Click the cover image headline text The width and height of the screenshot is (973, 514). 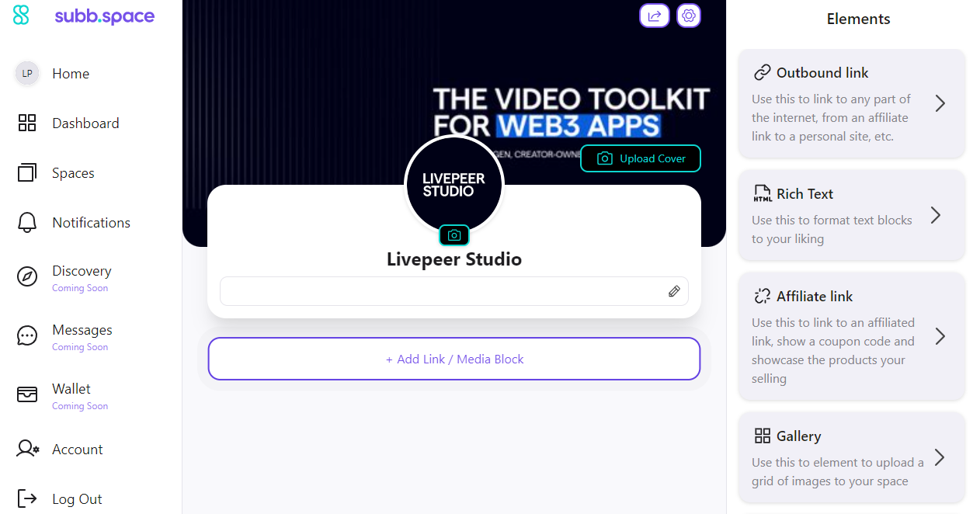coord(572,112)
